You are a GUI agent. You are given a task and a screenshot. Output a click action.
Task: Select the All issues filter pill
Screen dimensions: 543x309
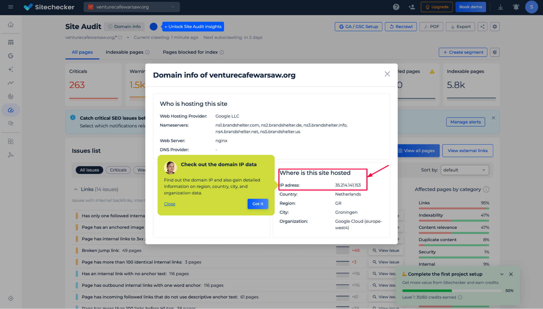coord(89,170)
